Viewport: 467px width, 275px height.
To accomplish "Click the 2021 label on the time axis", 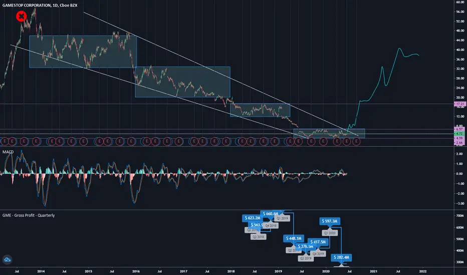I will pos(373,271).
